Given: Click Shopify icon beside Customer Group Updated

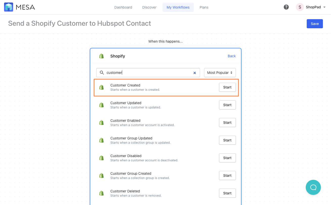Looking at the screenshot, I should click(101, 140).
